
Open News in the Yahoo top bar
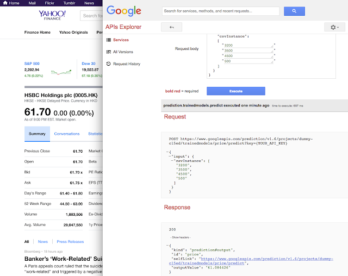(x=89, y=3)
